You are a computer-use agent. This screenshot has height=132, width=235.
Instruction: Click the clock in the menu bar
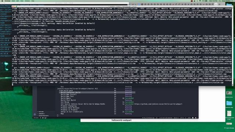[x=213, y=1]
